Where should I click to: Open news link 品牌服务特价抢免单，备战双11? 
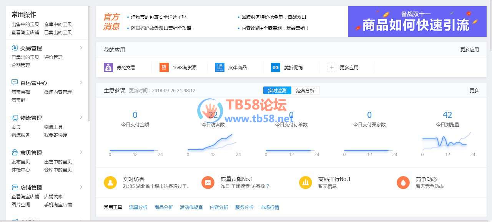click(274, 17)
